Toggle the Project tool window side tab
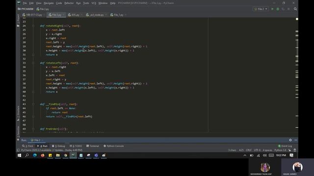 tap(18, 21)
